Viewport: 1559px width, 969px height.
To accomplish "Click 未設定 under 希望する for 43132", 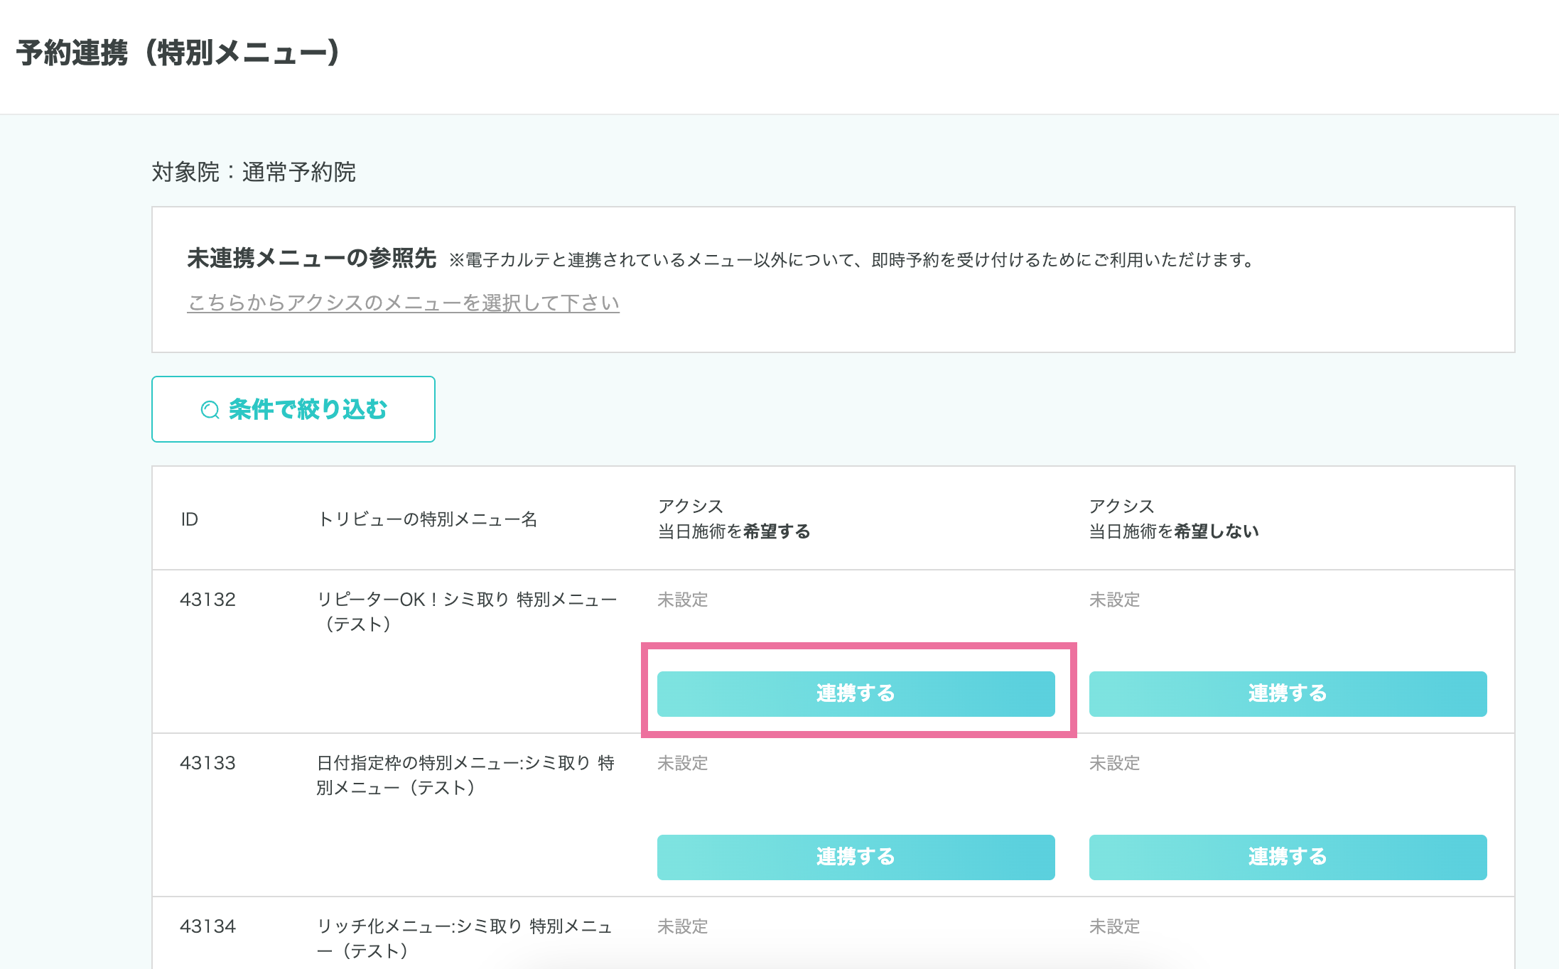I will pyautogui.click(x=682, y=600).
